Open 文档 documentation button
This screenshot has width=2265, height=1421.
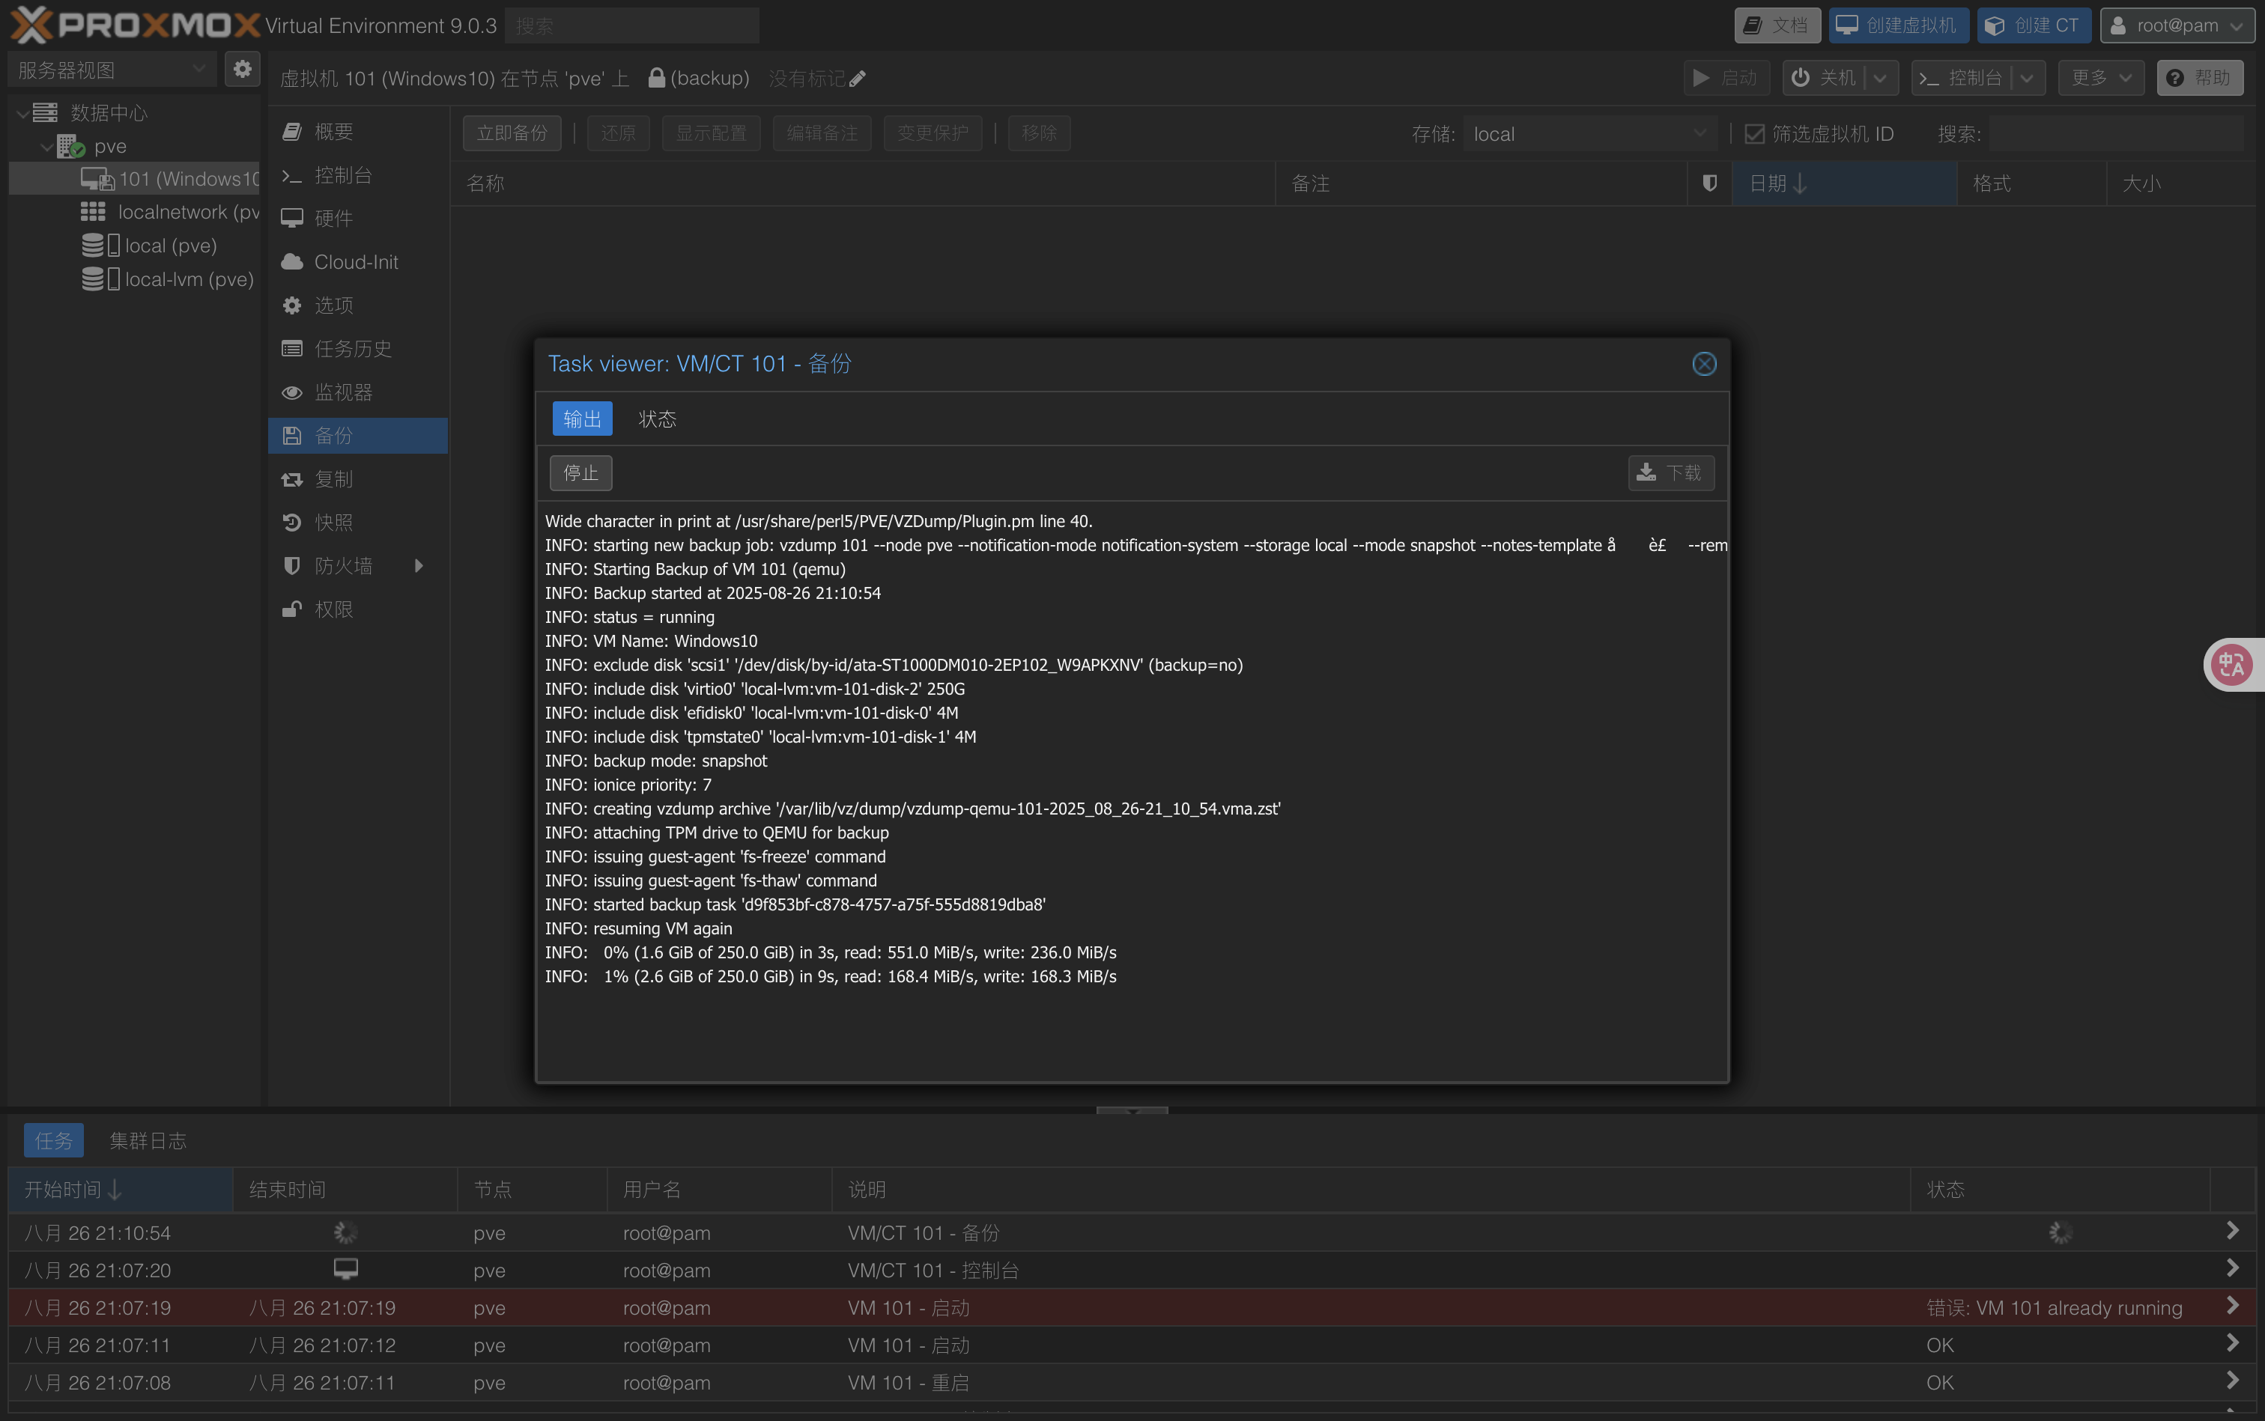click(x=1777, y=25)
